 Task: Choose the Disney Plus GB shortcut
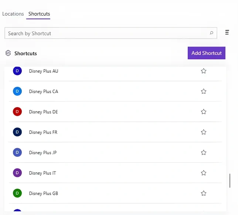(x=115, y=193)
